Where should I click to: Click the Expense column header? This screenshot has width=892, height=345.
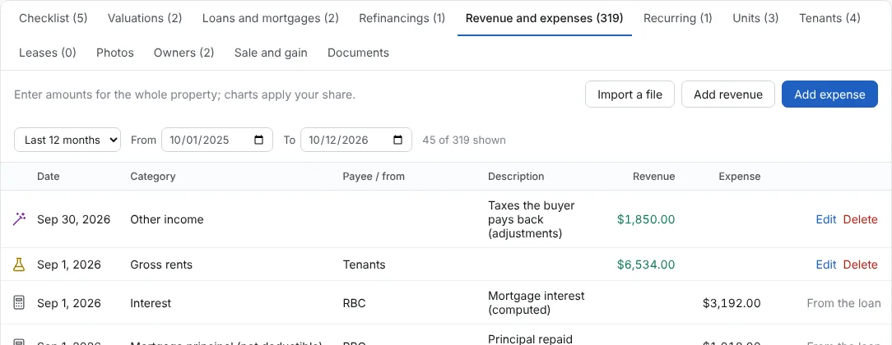pyautogui.click(x=740, y=177)
